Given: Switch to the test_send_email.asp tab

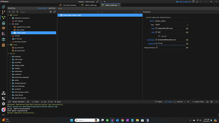Looking at the screenshot, I should click(68, 5).
